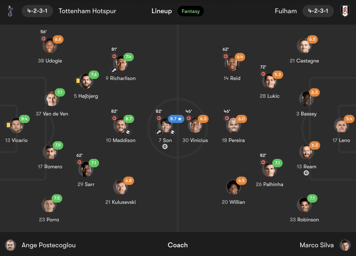This screenshot has width=356, height=256.
Task: Open Fulham's 4-2-3-1 formation selector
Action: click(x=318, y=11)
